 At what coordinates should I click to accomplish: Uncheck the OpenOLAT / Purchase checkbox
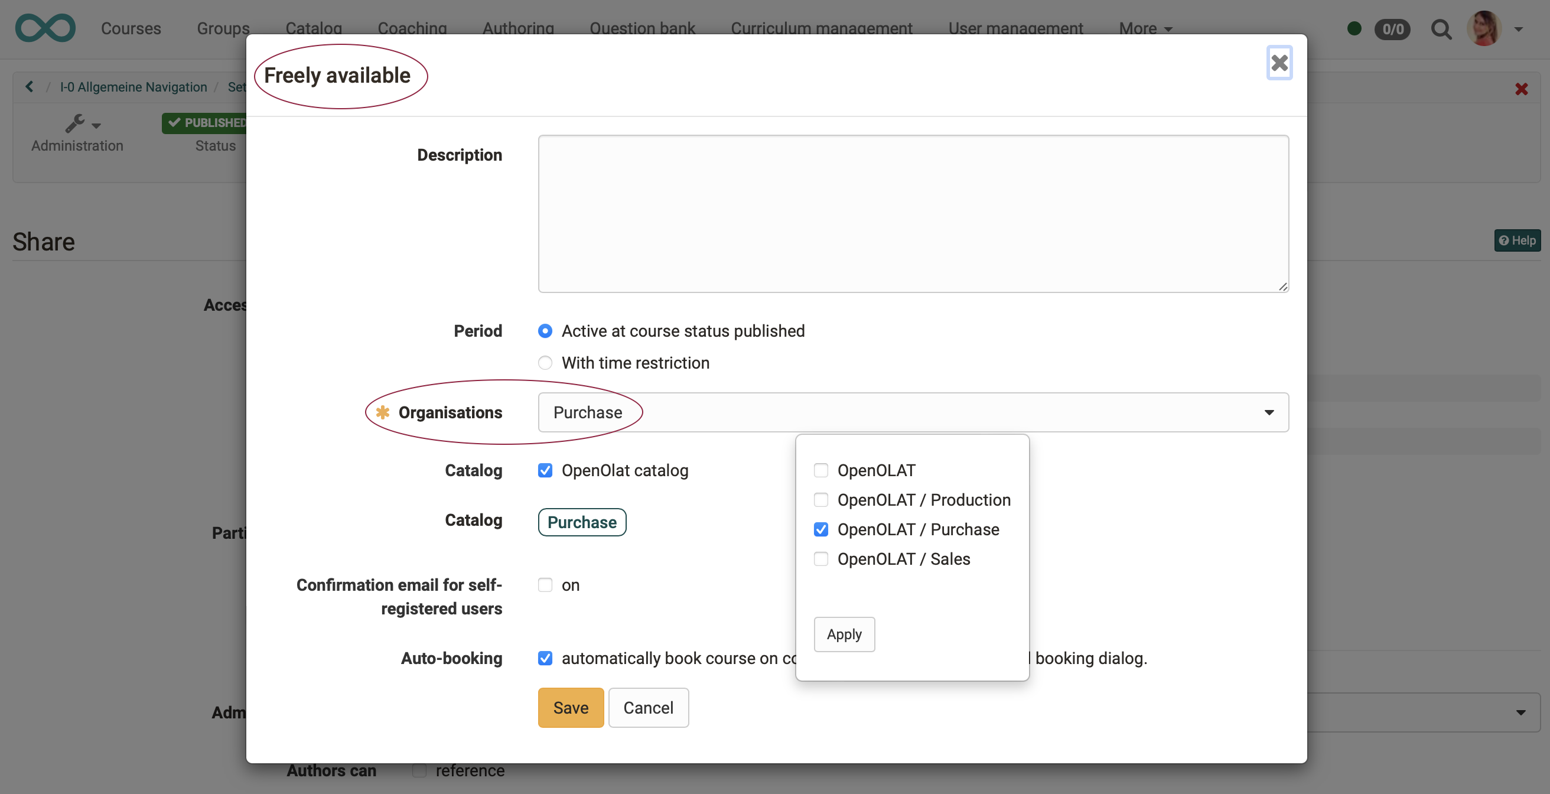(x=820, y=529)
